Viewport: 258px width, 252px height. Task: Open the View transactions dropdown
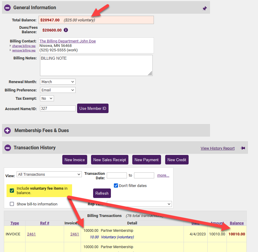click(x=49, y=174)
